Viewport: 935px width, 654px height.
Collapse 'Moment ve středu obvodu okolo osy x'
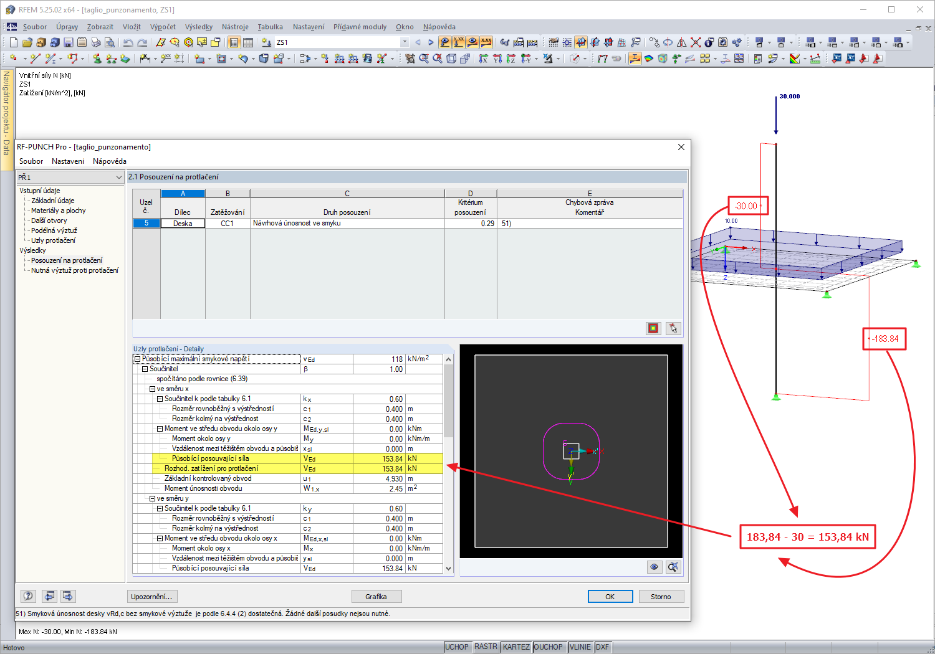[x=160, y=538]
